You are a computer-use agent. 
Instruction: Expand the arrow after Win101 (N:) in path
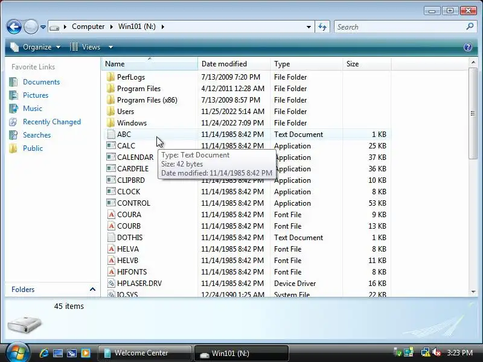[162, 27]
